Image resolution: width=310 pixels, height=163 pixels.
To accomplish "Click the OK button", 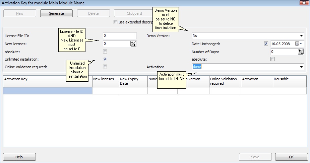I will pyautogui.click(x=291, y=157).
